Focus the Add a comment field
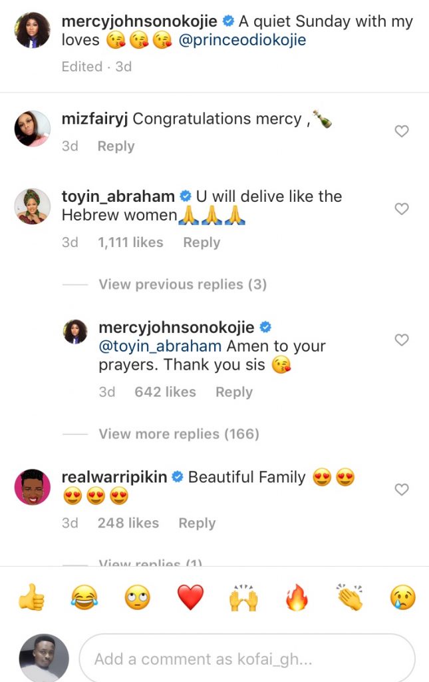 point(246,659)
